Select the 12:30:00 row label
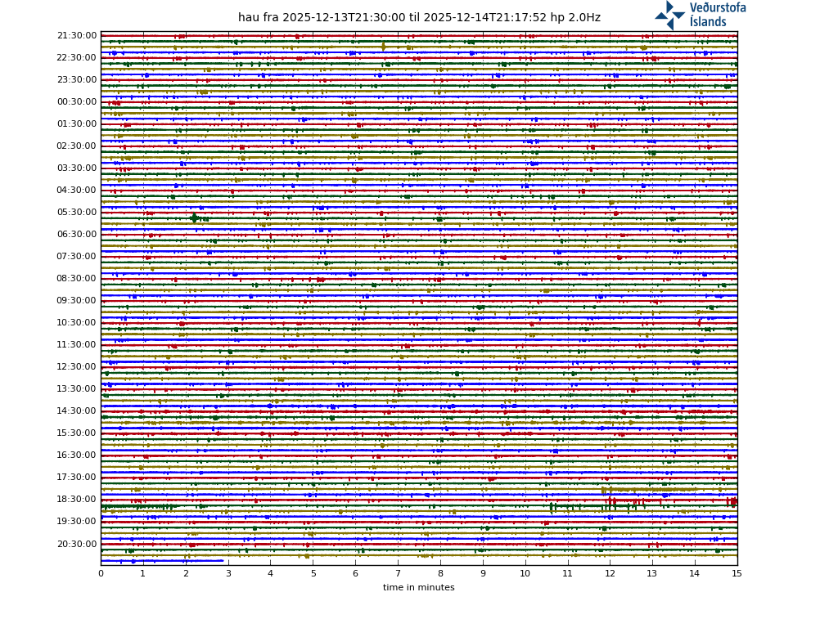This screenshot has width=838, height=628. (x=77, y=367)
